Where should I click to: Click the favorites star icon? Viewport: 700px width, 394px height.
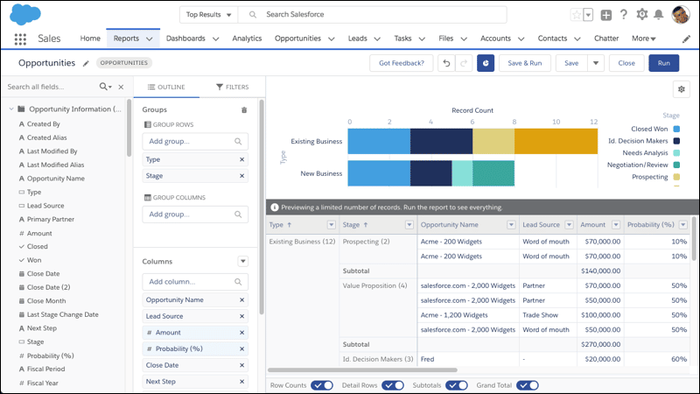(x=577, y=15)
